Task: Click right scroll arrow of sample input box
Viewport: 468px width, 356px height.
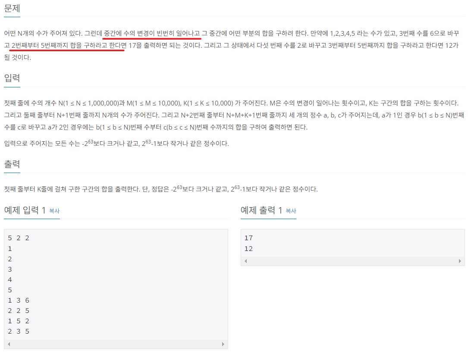Action: pos(223,344)
